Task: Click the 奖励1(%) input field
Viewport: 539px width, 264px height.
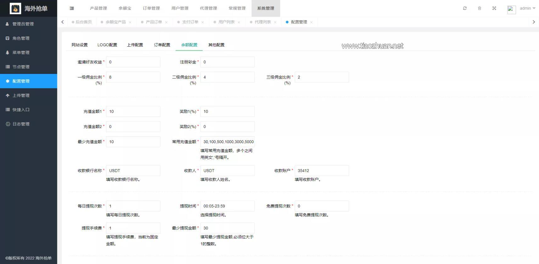Action: click(x=227, y=111)
